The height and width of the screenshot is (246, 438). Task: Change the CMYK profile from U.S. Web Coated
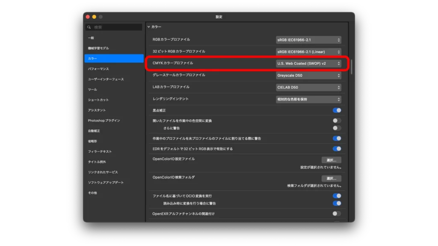[308, 63]
